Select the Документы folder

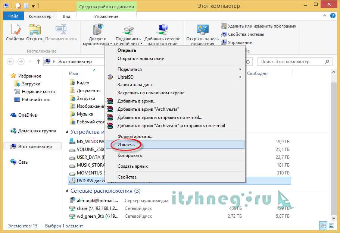[85, 91]
